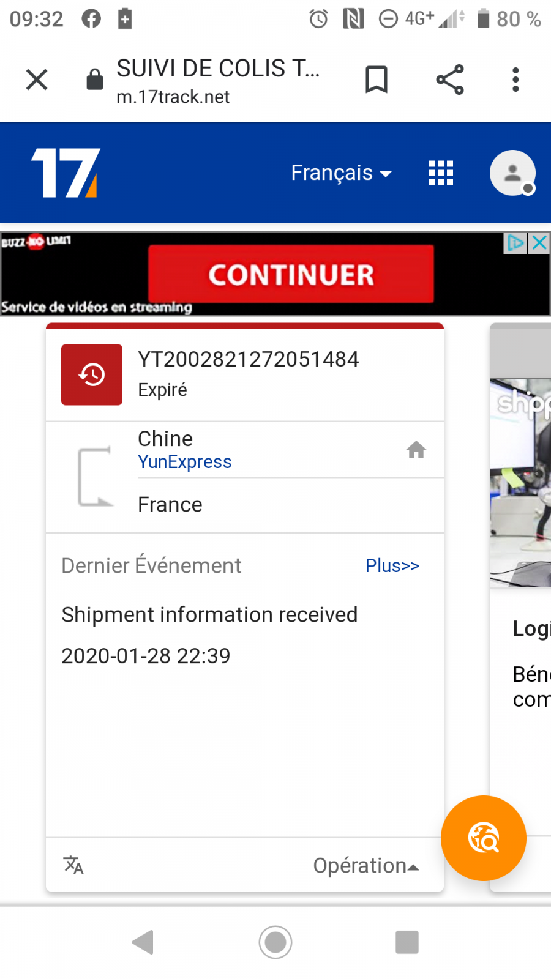This screenshot has width=551, height=979.
Task: Tap the NFC icon in status bar
Action: tap(353, 19)
